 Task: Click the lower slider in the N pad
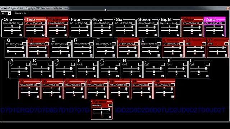[142, 92]
